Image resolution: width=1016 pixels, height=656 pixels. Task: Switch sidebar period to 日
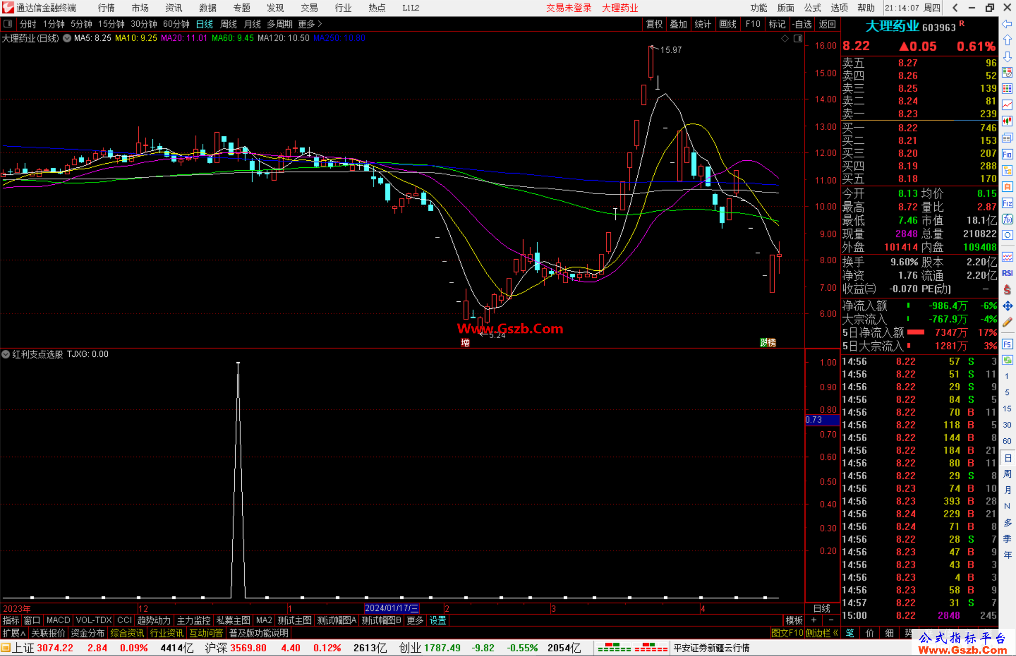[1007, 458]
